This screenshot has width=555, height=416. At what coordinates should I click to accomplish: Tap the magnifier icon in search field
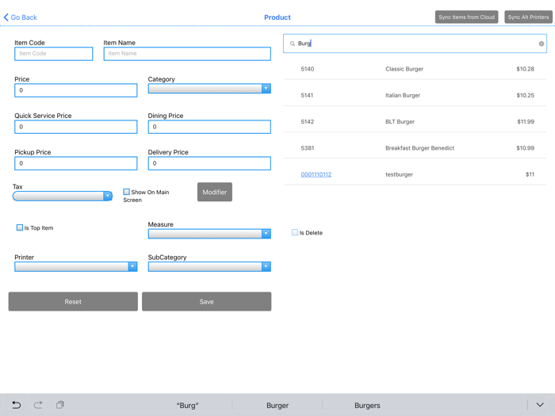click(x=293, y=44)
